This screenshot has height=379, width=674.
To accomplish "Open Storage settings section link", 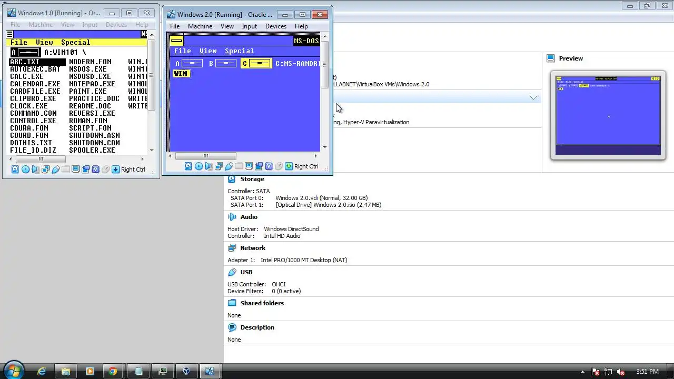I will [x=252, y=179].
